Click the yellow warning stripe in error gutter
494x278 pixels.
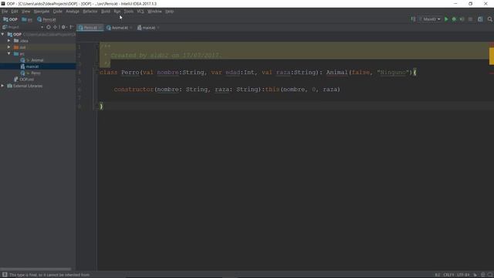pos(492,56)
